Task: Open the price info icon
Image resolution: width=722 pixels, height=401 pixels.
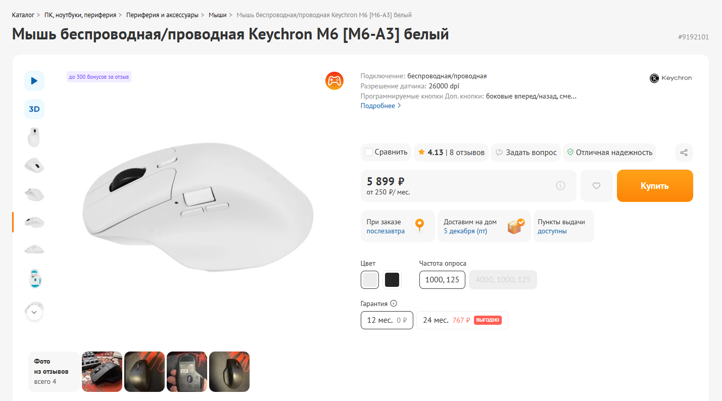Action: pos(560,186)
